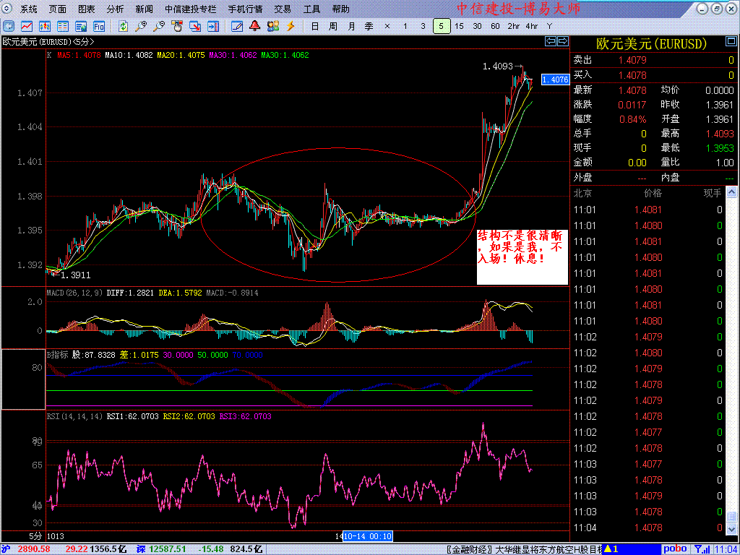The height and width of the screenshot is (555, 740).
Task: Open the 工具 menu
Action: [311, 9]
